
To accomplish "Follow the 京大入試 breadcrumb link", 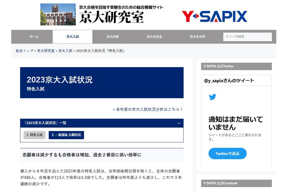I will 66,50.
